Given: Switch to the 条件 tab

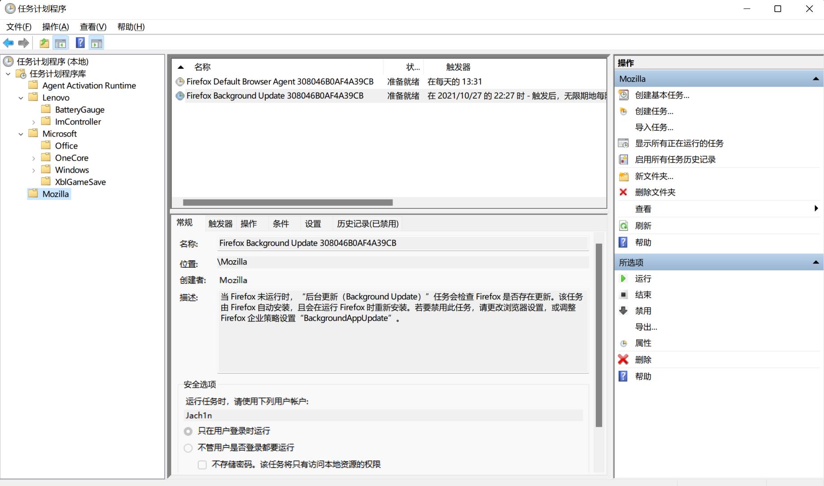Looking at the screenshot, I should (281, 224).
